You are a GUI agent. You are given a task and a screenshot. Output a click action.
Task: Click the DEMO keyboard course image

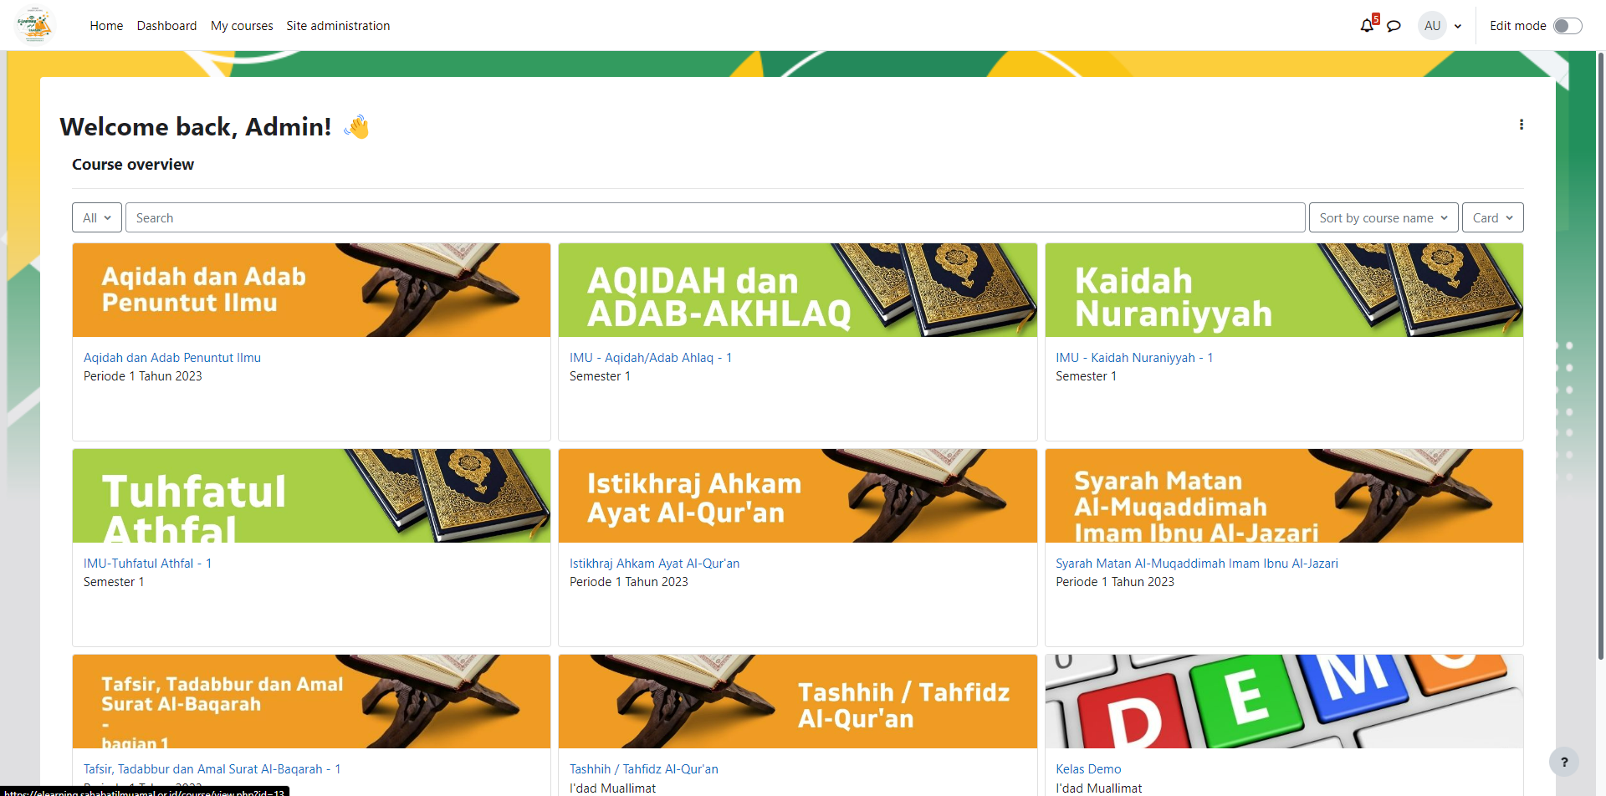click(x=1284, y=702)
